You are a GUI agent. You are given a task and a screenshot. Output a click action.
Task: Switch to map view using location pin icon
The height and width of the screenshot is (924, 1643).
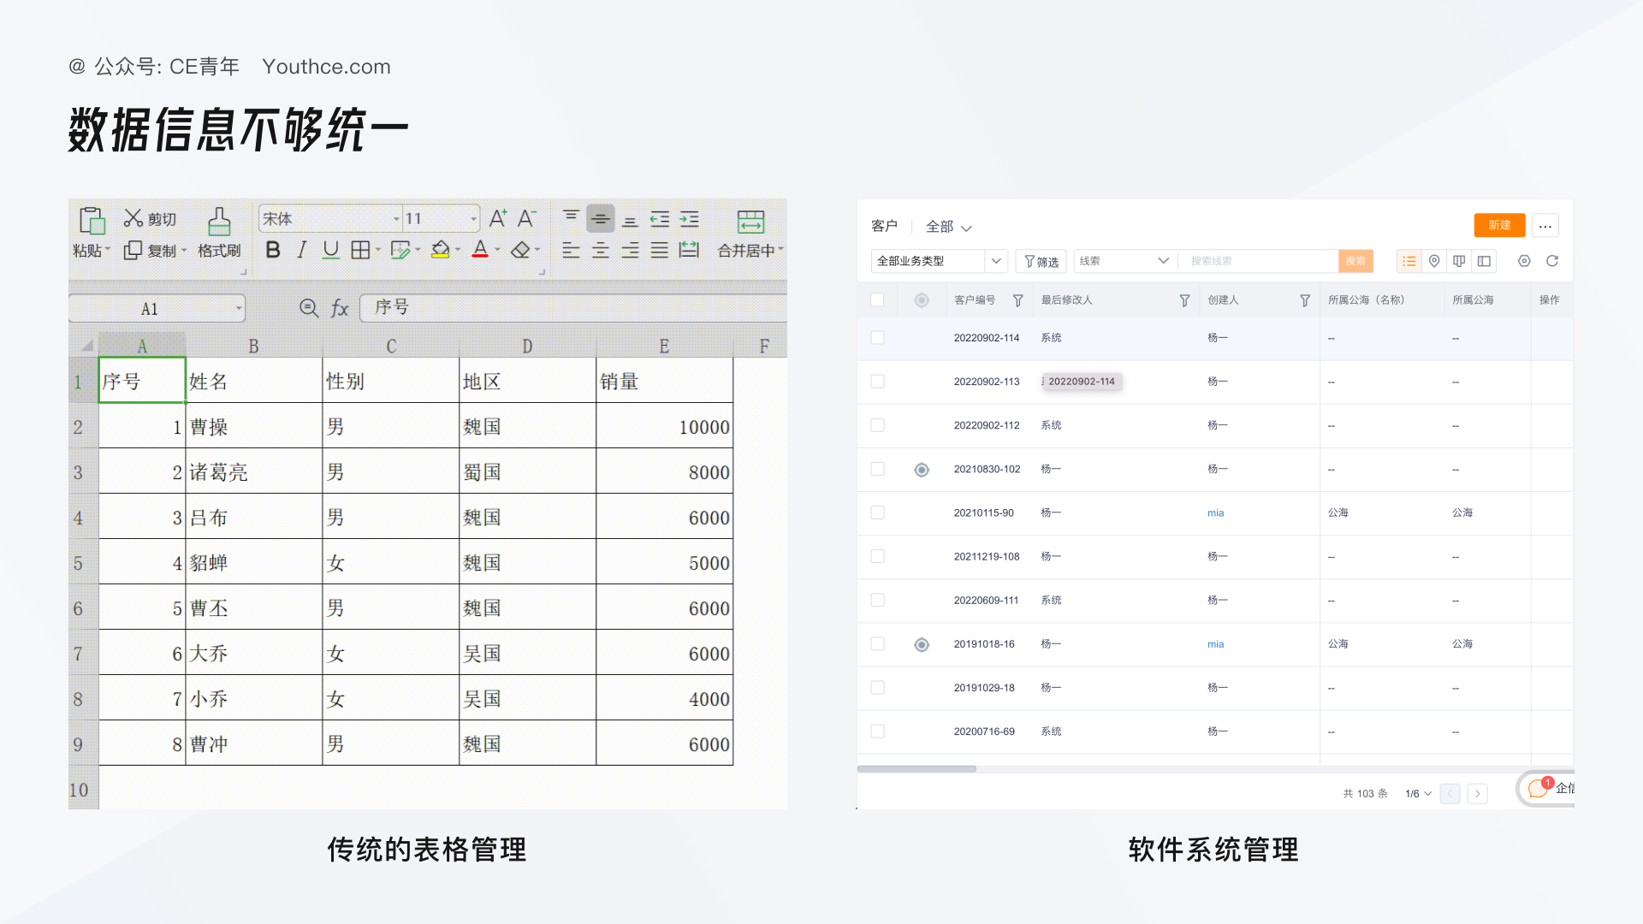(x=1434, y=261)
